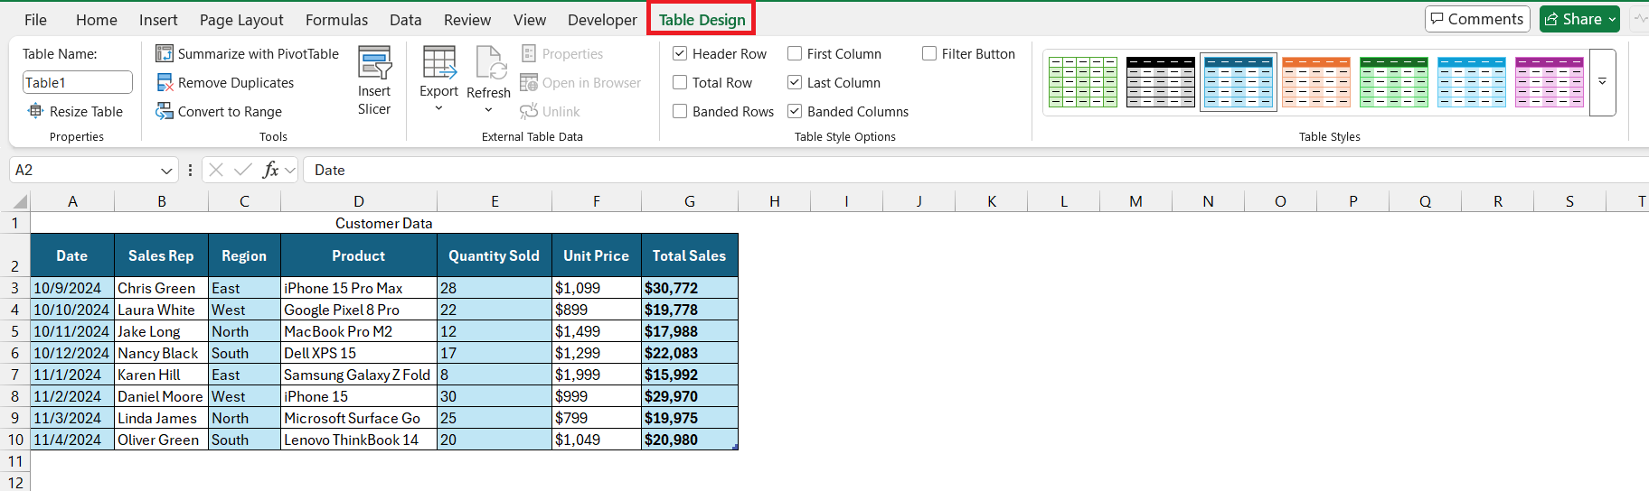This screenshot has width=1649, height=491.
Task: Disable the Banded Columns checkbox
Action: (795, 112)
